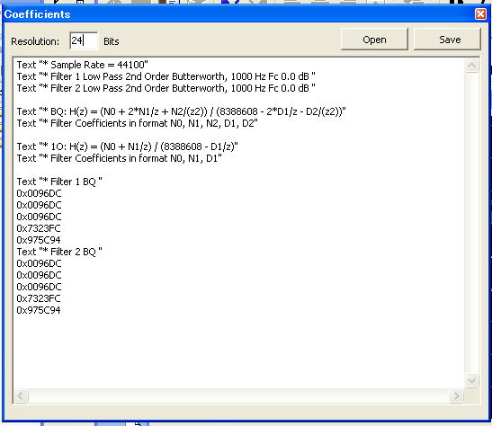
Task: Click the "Filter 1 BQ" header line
Action: point(59,182)
